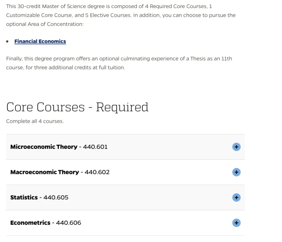
Task: Click course number 440.602
Action: coord(97,172)
